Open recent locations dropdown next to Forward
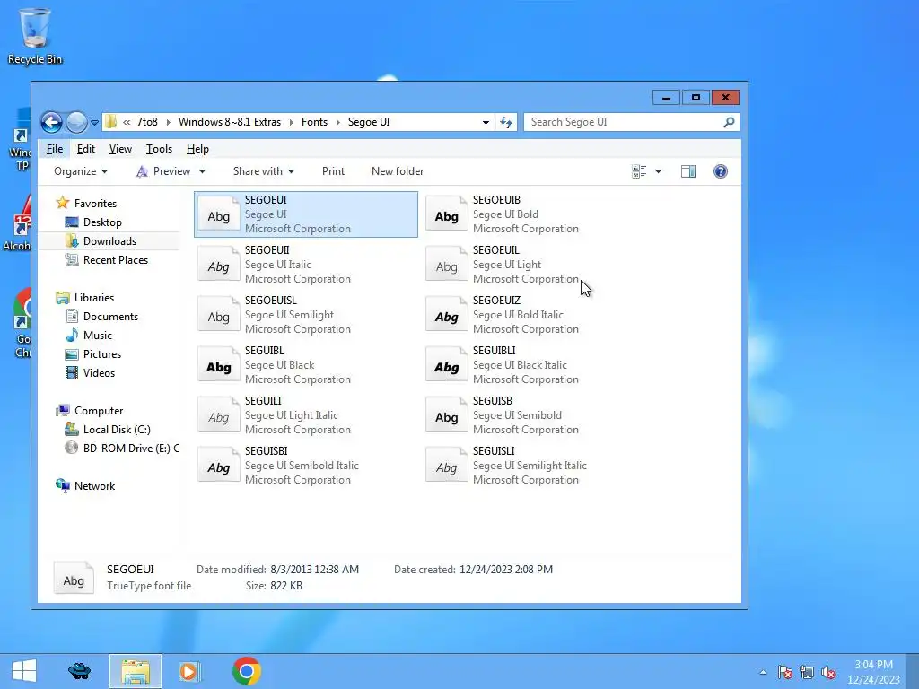 click(x=94, y=122)
